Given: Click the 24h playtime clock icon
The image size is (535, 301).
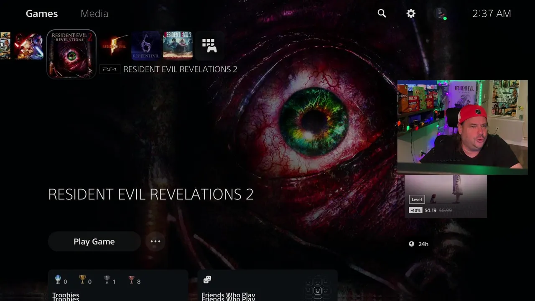Looking at the screenshot, I should [x=412, y=244].
